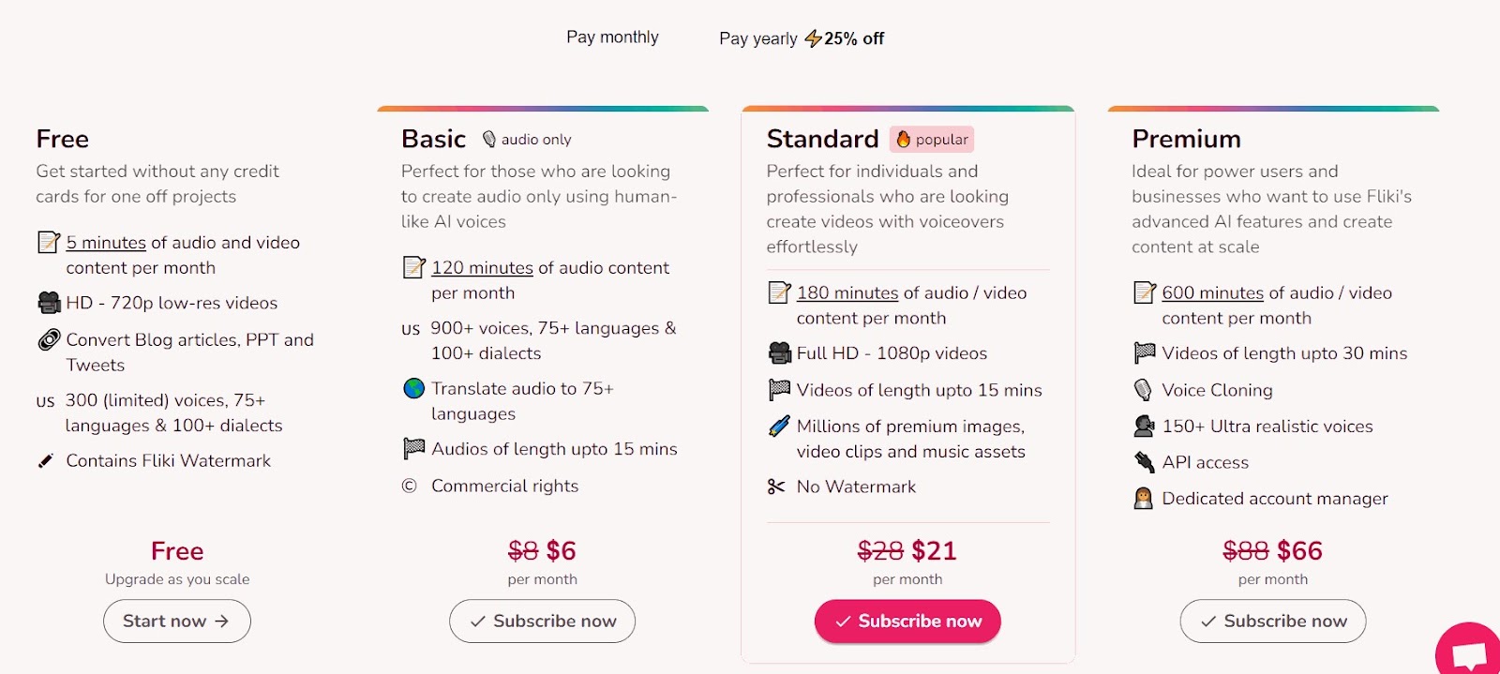
Task: Select the Pay monthly billing option
Action: tap(612, 37)
